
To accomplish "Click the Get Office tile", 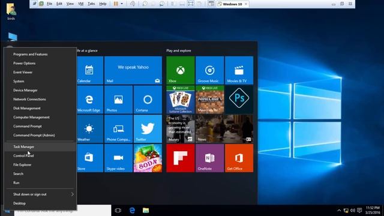I will coord(239,158).
